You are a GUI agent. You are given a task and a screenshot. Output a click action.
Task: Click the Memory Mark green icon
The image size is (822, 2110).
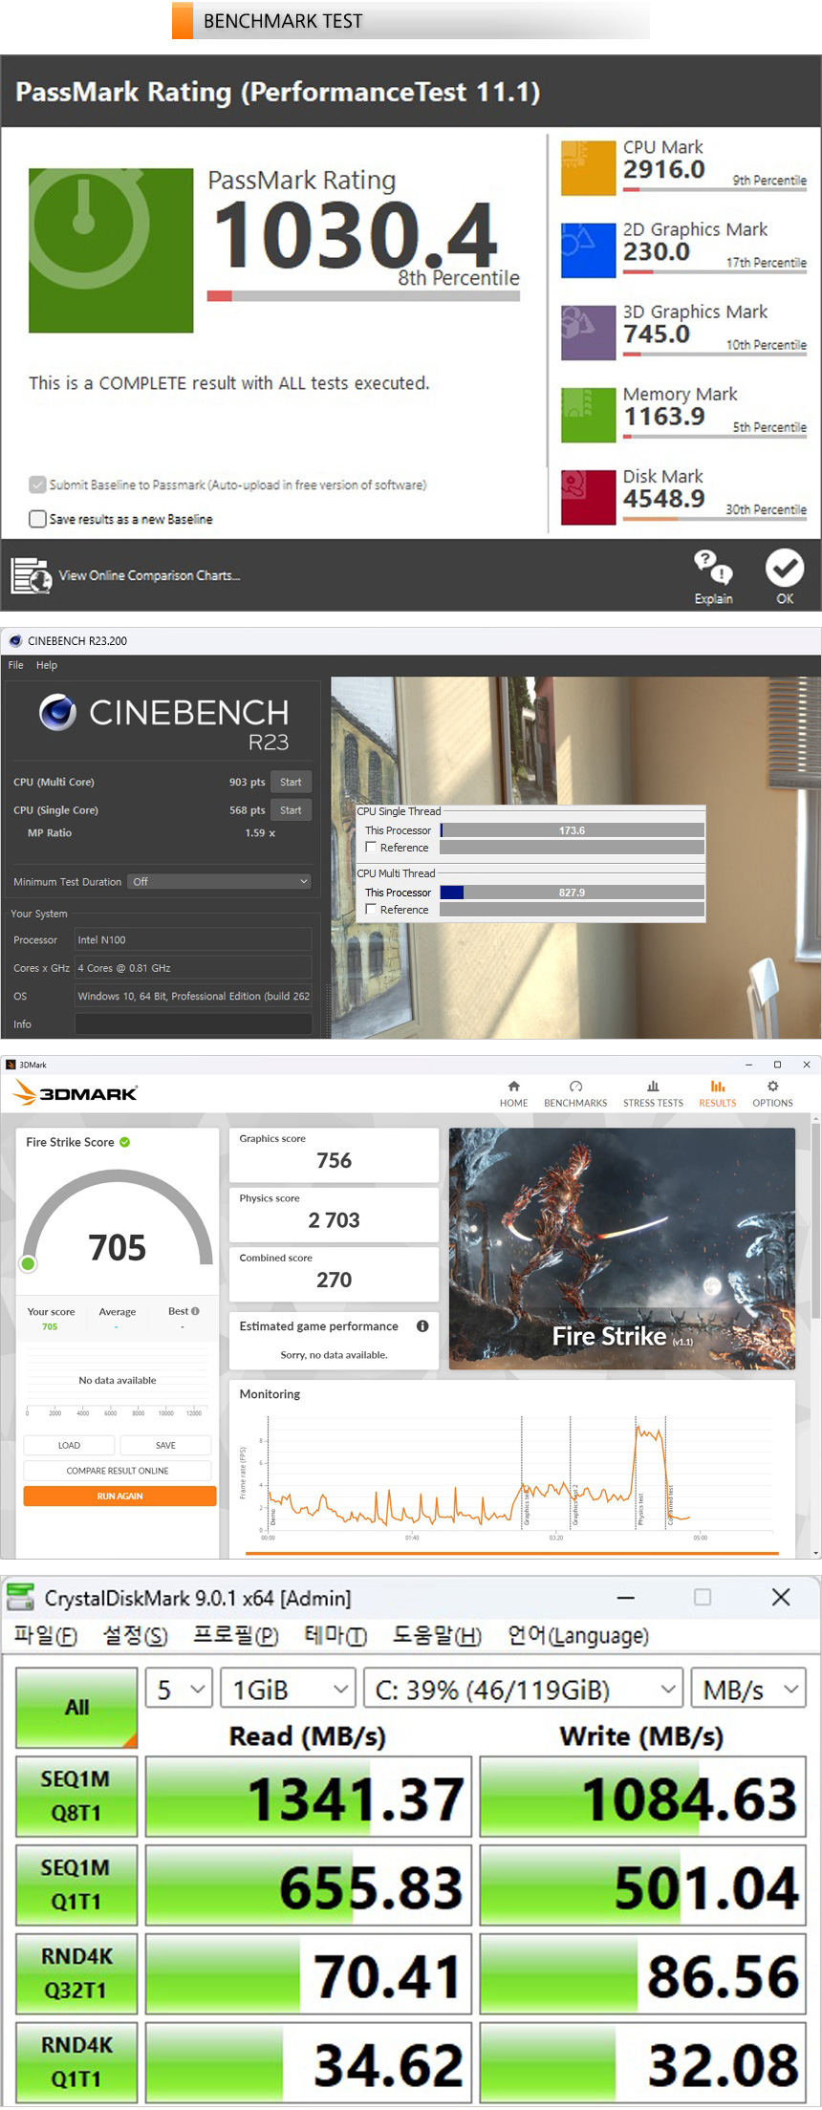(588, 415)
